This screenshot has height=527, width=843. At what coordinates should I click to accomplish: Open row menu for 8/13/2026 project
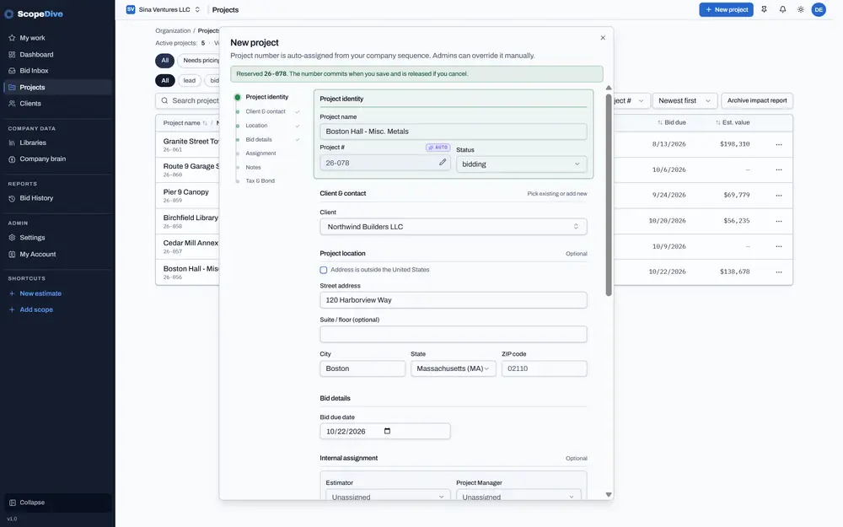coord(778,144)
